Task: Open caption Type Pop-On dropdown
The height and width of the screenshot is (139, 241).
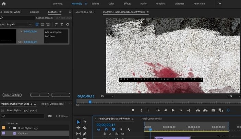Action: 19,24
